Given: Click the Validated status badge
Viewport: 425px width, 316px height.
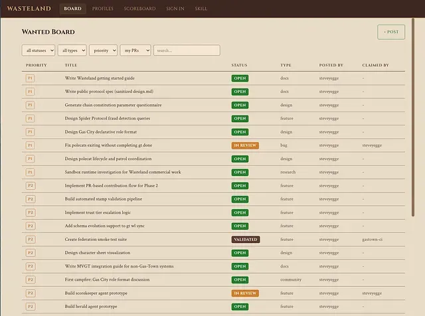Looking at the screenshot, I should [245, 239].
